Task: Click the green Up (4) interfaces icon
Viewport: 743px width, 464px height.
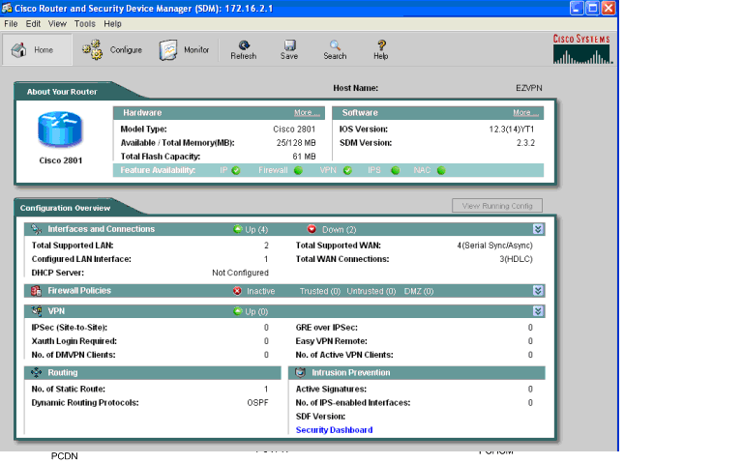Action: [238, 229]
